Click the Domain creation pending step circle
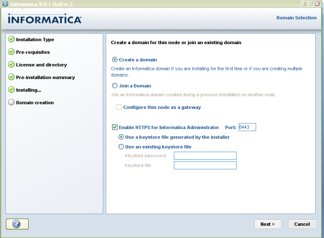 tap(11, 102)
